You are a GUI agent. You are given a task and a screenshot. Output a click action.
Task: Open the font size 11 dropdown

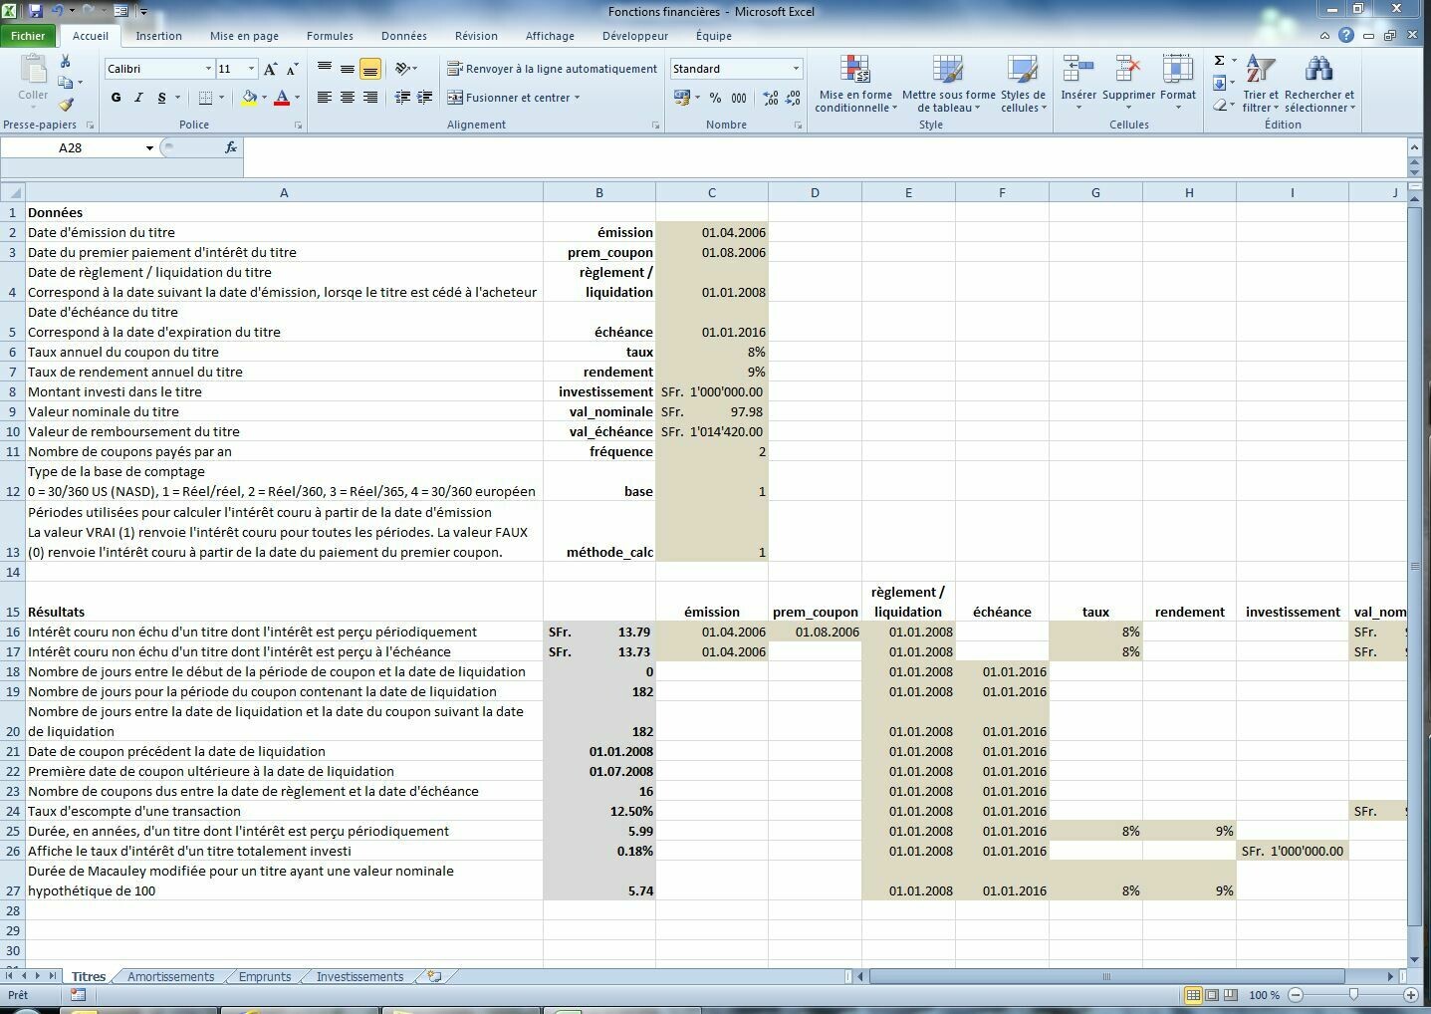pos(251,69)
